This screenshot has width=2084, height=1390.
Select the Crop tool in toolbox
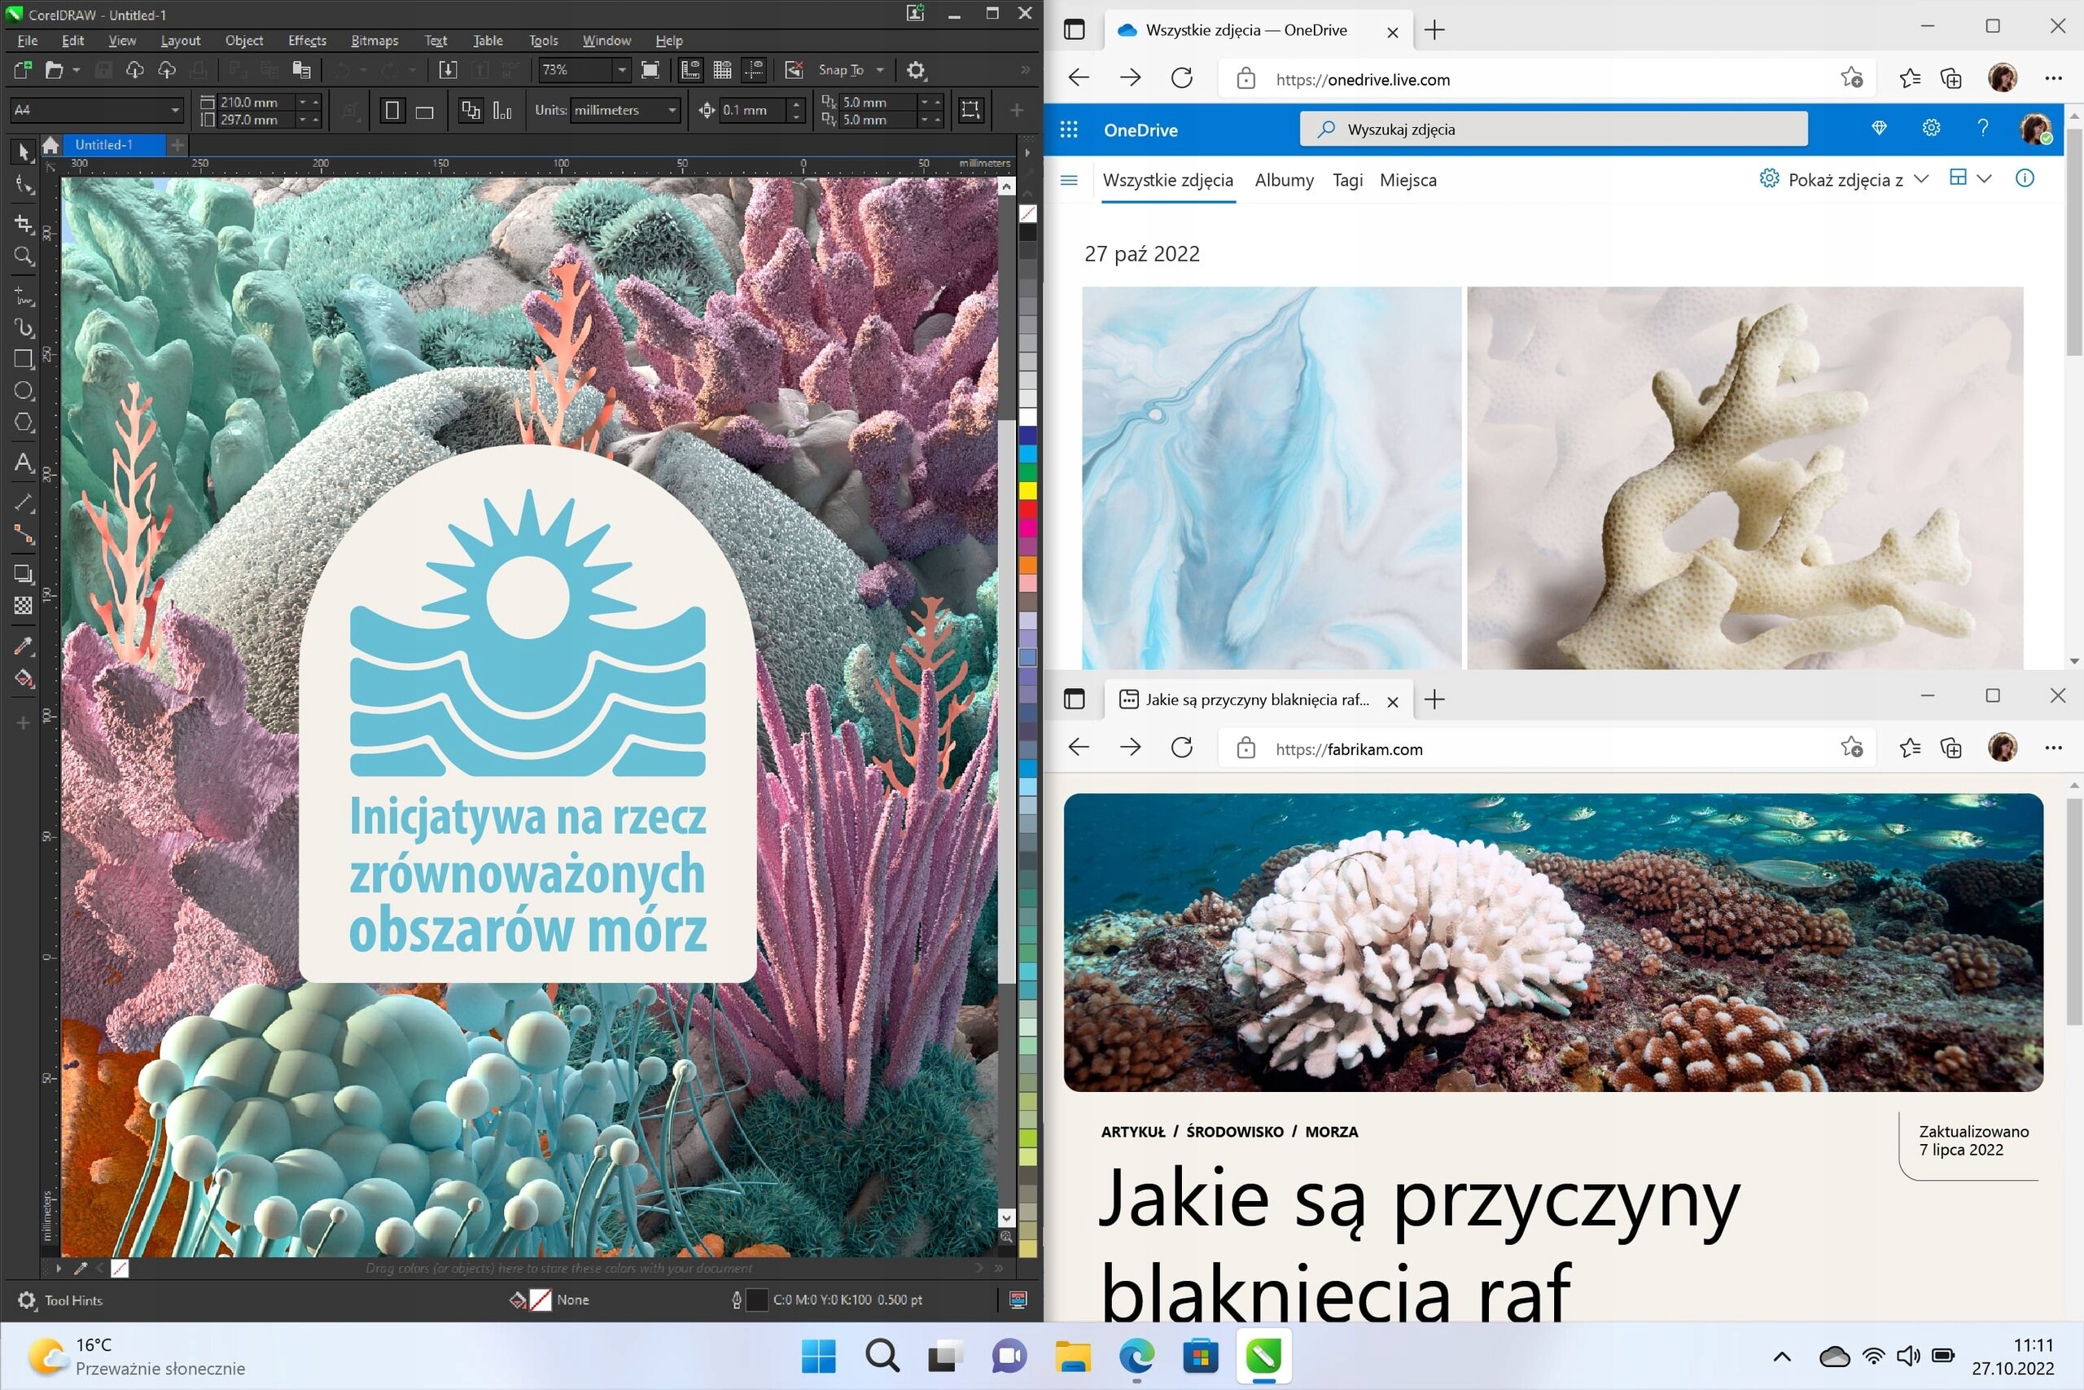click(x=24, y=223)
